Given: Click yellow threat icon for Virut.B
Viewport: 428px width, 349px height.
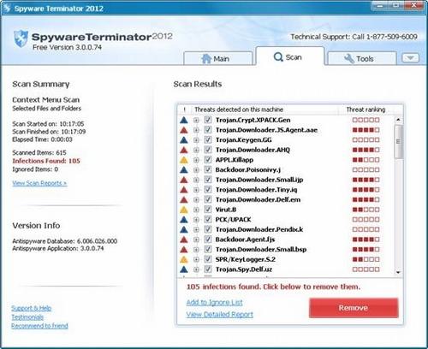Looking at the screenshot, I should [x=184, y=210].
